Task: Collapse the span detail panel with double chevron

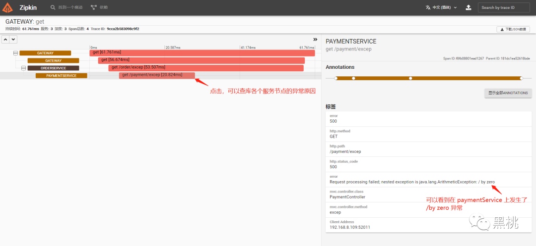Action: (x=315, y=39)
